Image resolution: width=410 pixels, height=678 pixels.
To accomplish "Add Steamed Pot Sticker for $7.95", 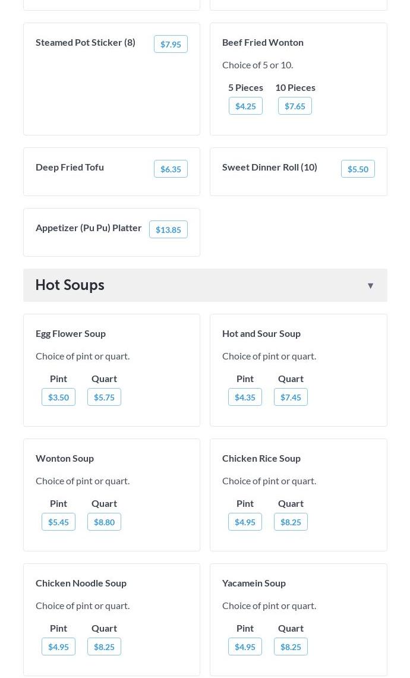I will pos(171,44).
